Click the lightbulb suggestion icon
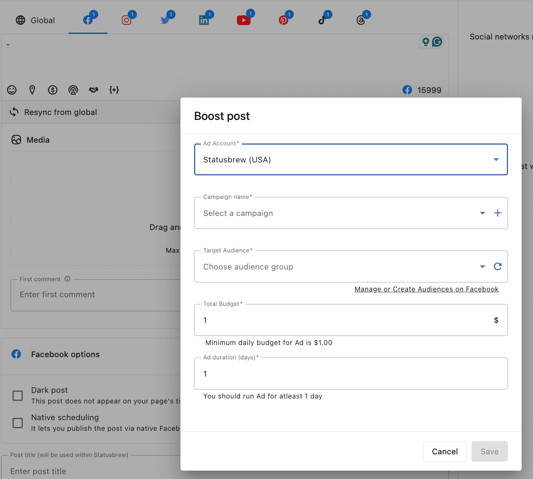This screenshot has height=479, width=533. tap(426, 42)
